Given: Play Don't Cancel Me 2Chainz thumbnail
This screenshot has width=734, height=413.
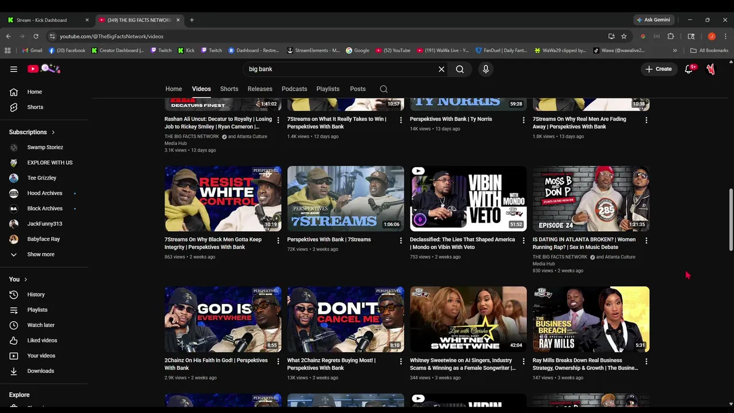Looking at the screenshot, I should point(345,320).
